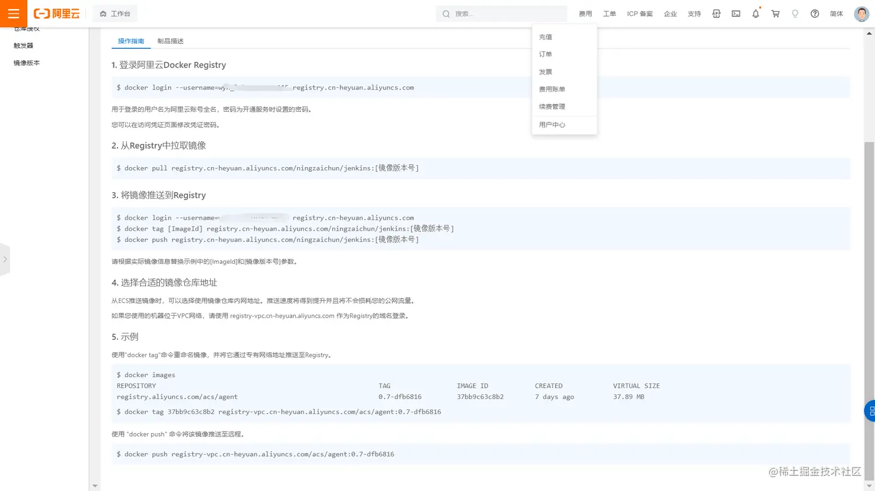Click the "$ docker push registry-vpc..." command line
The width and height of the screenshot is (875, 491).
255,455
